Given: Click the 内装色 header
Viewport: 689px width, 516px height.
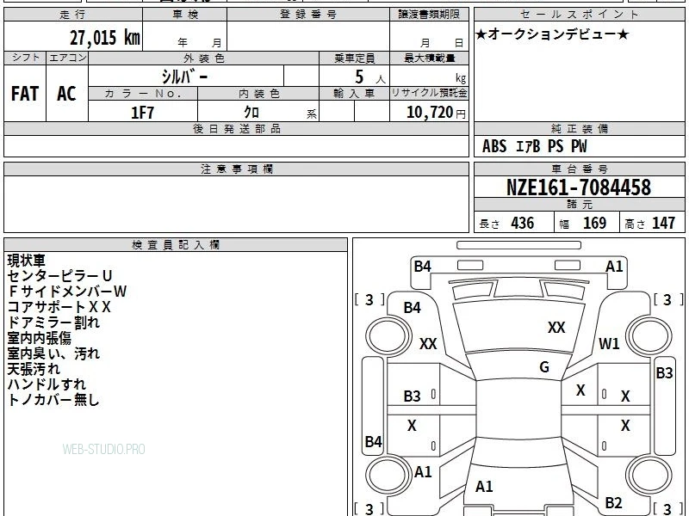Looking at the screenshot, I should coord(258,94).
